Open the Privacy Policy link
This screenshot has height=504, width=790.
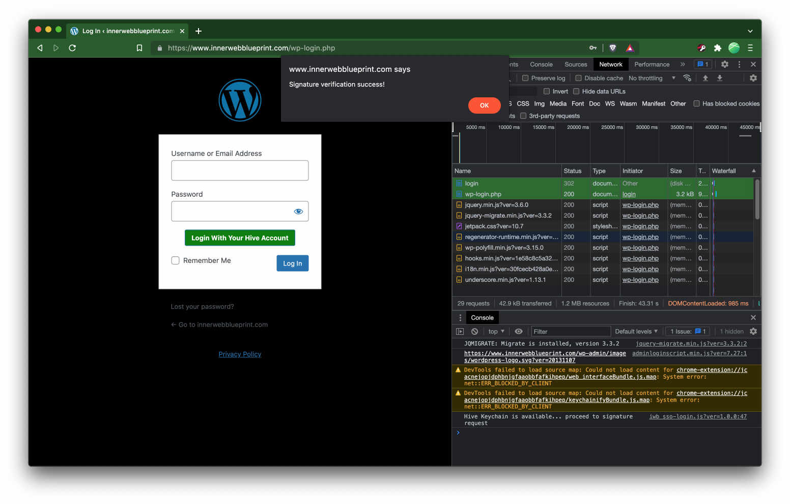click(240, 354)
